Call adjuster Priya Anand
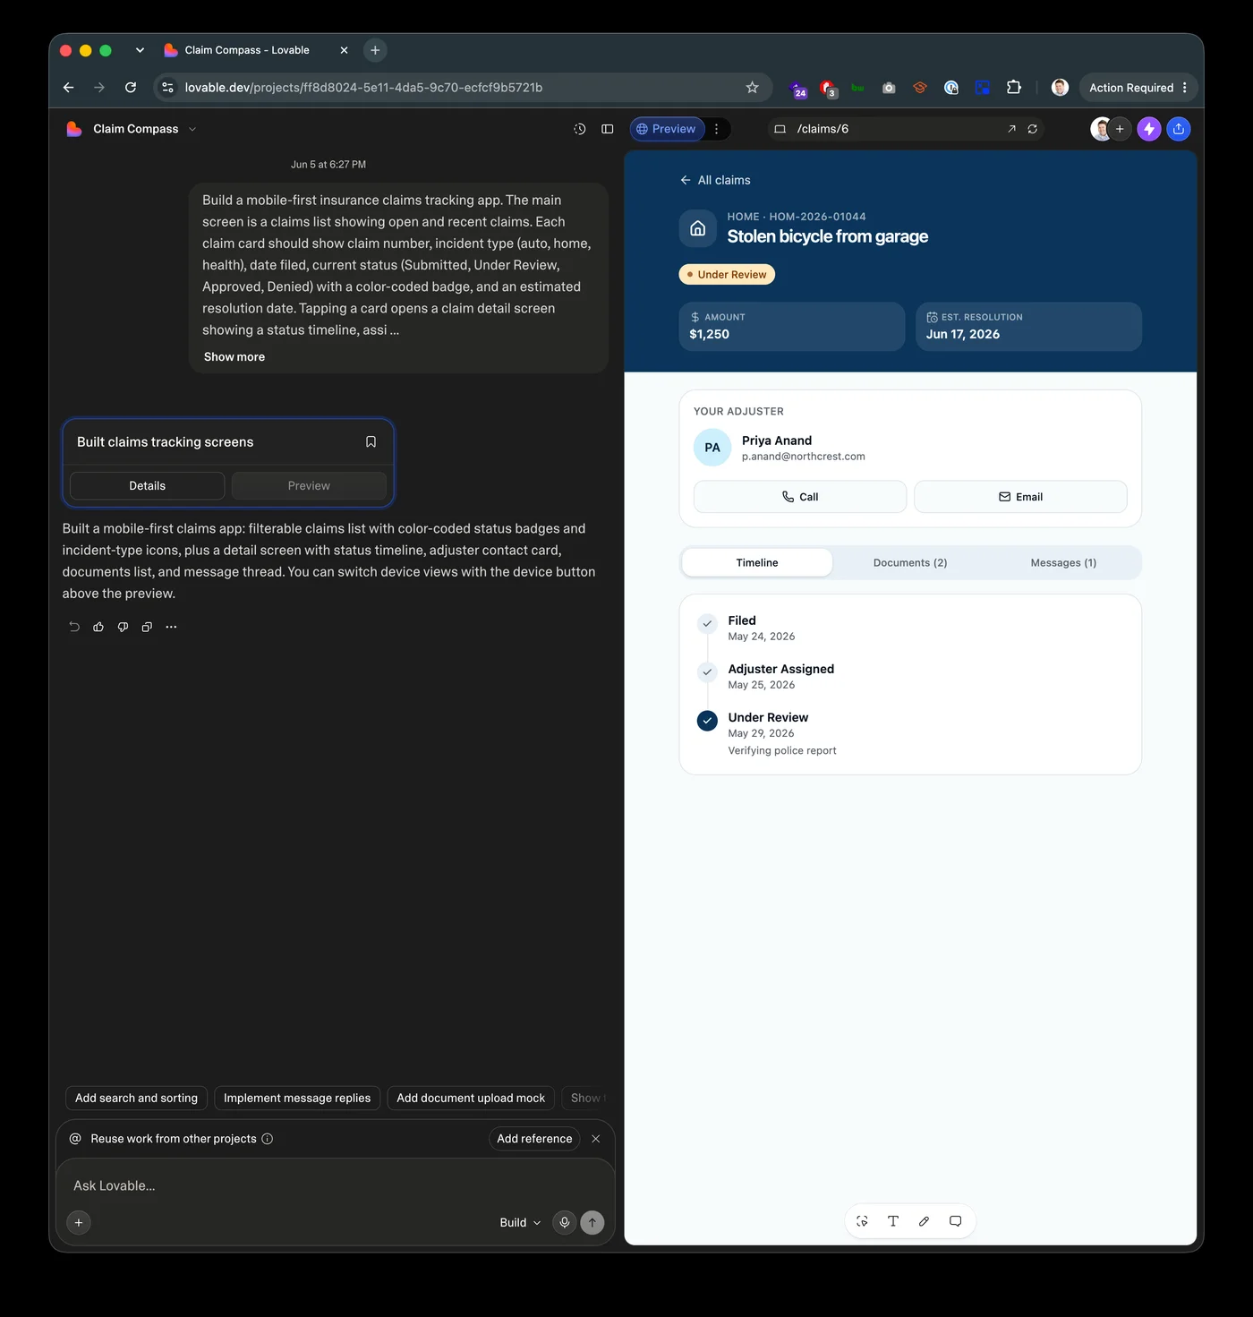Image resolution: width=1253 pixels, height=1317 pixels. click(x=800, y=497)
